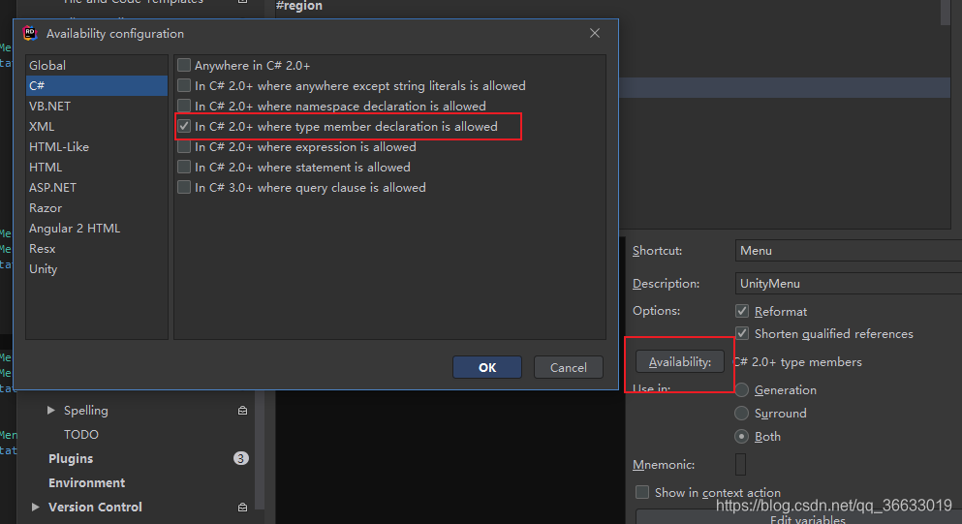Check C# 3.0+ query clause option
This screenshot has width=962, height=524.
tap(184, 187)
